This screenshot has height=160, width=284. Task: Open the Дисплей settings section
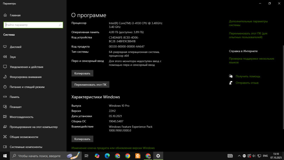[x=15, y=47]
